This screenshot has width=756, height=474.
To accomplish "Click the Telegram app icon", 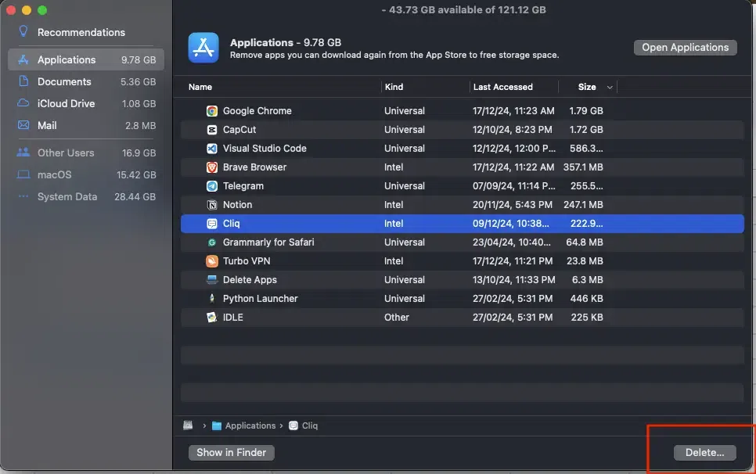I will [211, 186].
